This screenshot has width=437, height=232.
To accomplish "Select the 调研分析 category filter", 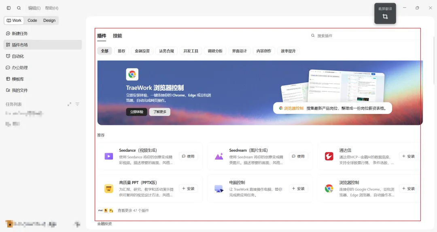I will click(215, 51).
